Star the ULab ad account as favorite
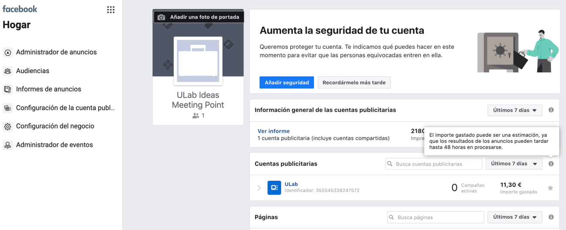Screen dimensions: 566x230 point(550,188)
